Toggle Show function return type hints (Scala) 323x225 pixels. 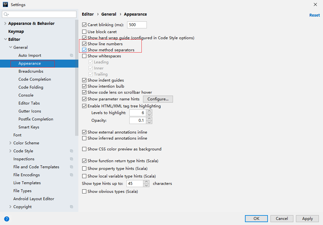point(84,161)
